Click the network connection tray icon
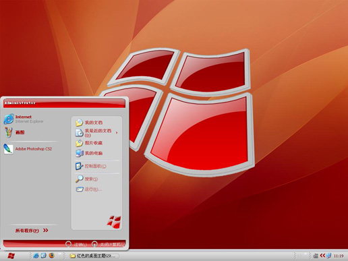The height and width of the screenshot is (261, 348). pos(328,256)
